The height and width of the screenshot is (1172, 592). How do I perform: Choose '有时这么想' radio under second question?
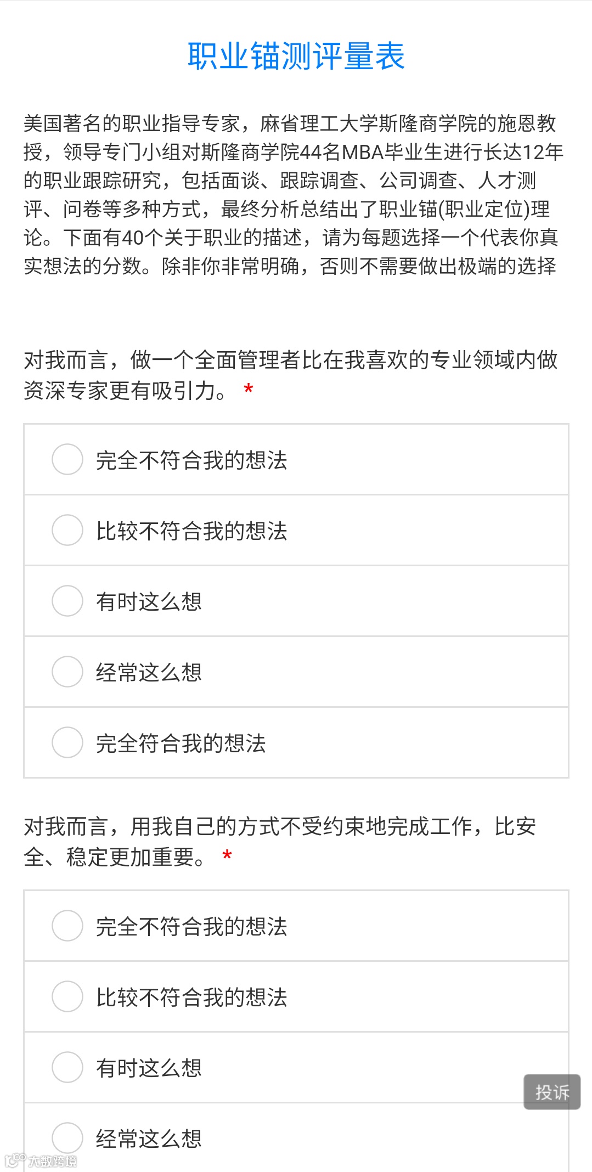[67, 1067]
